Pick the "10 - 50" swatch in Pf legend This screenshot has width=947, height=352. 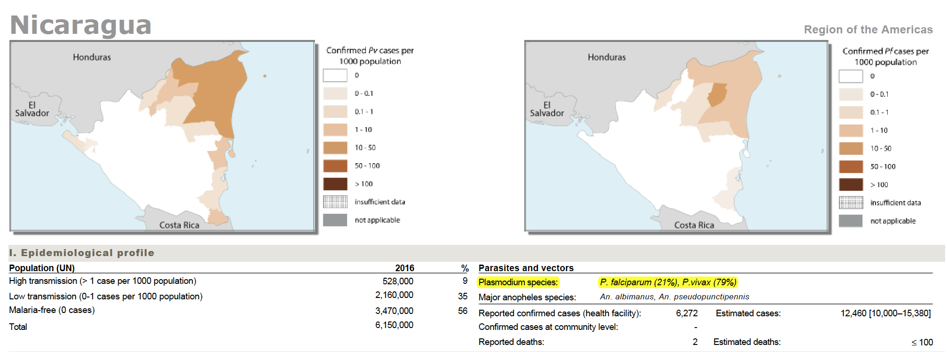(851, 149)
